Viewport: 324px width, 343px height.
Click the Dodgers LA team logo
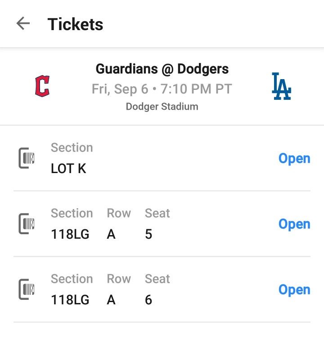[282, 86]
